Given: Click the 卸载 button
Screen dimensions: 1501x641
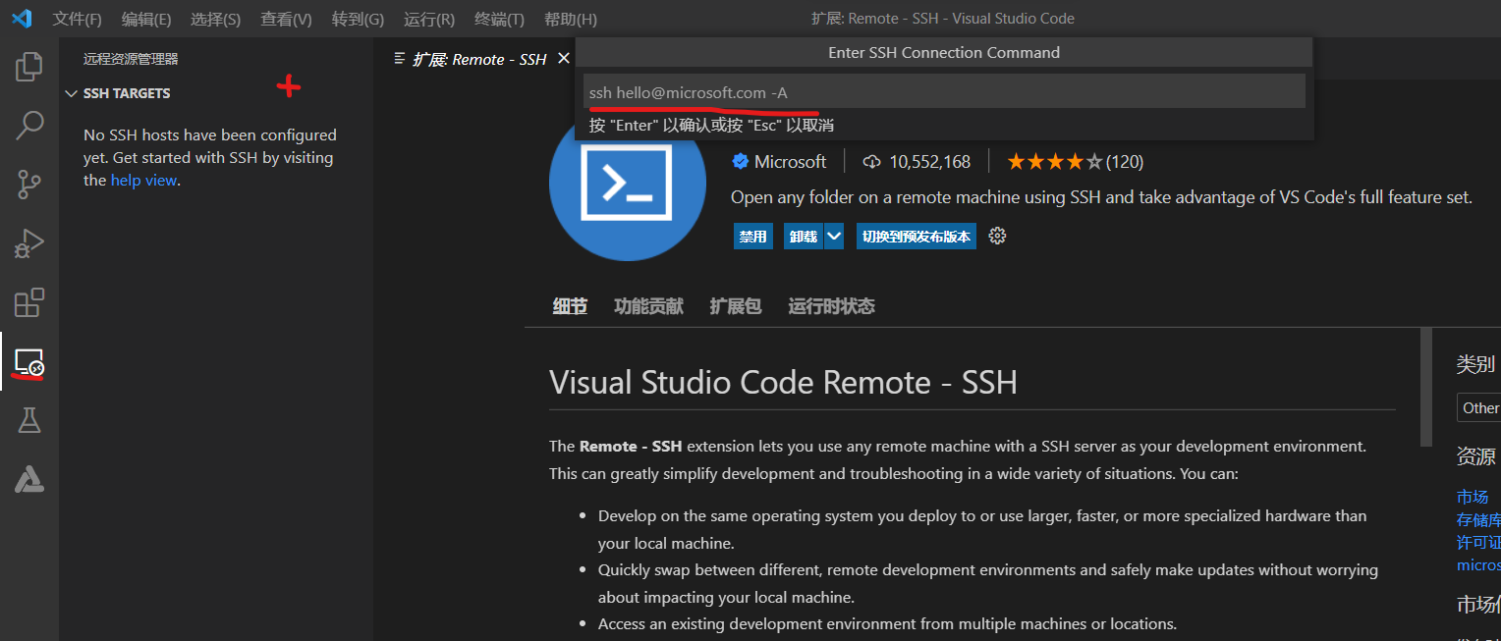Looking at the screenshot, I should 803,237.
